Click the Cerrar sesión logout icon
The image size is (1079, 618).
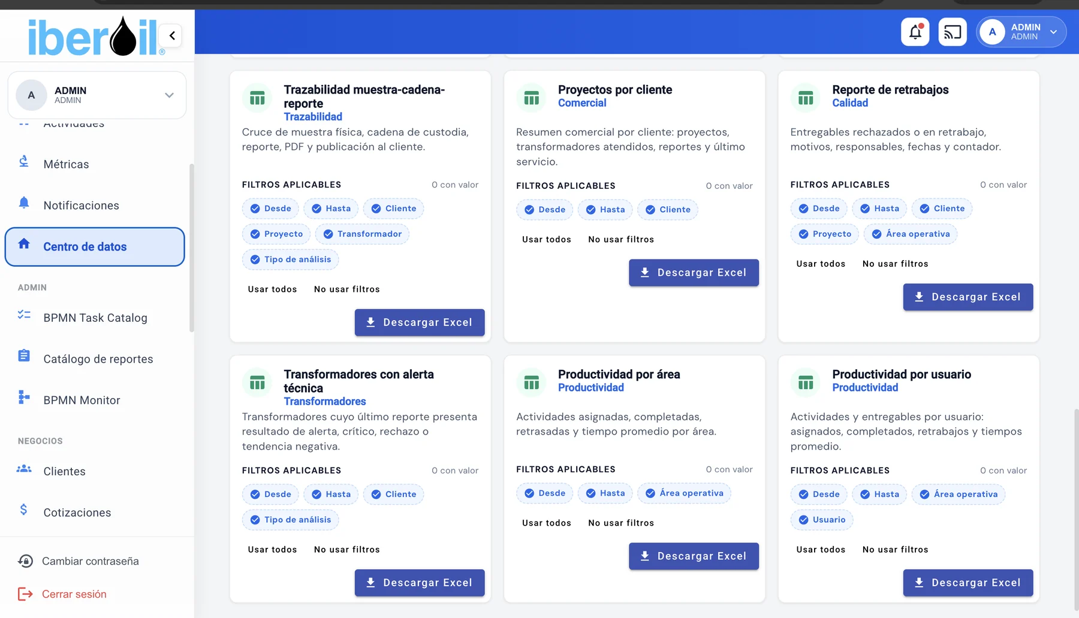tap(25, 594)
